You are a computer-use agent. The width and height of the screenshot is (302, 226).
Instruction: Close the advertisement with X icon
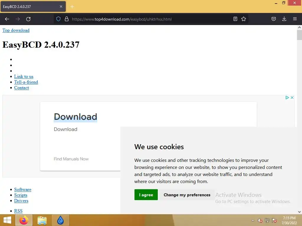coord(292,97)
